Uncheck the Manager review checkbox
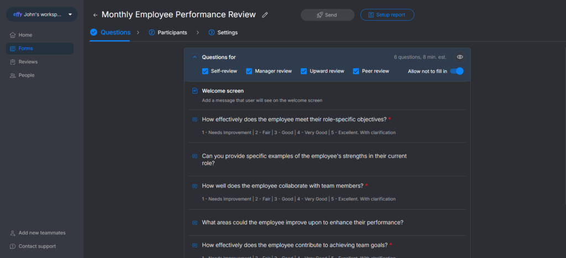566x258 pixels. point(249,71)
